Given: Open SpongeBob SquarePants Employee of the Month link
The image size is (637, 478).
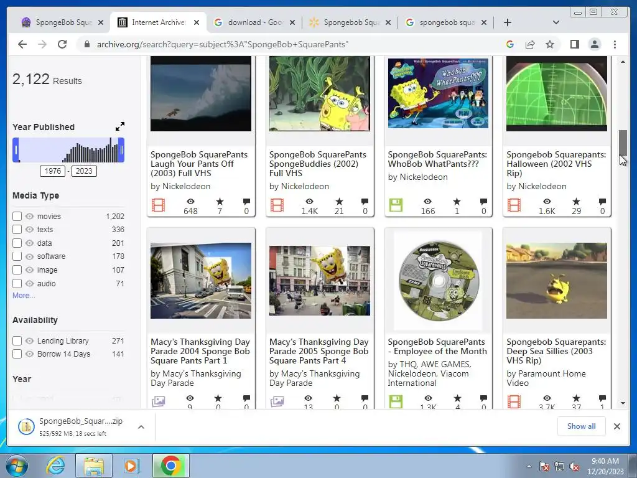Looking at the screenshot, I should pos(437,347).
